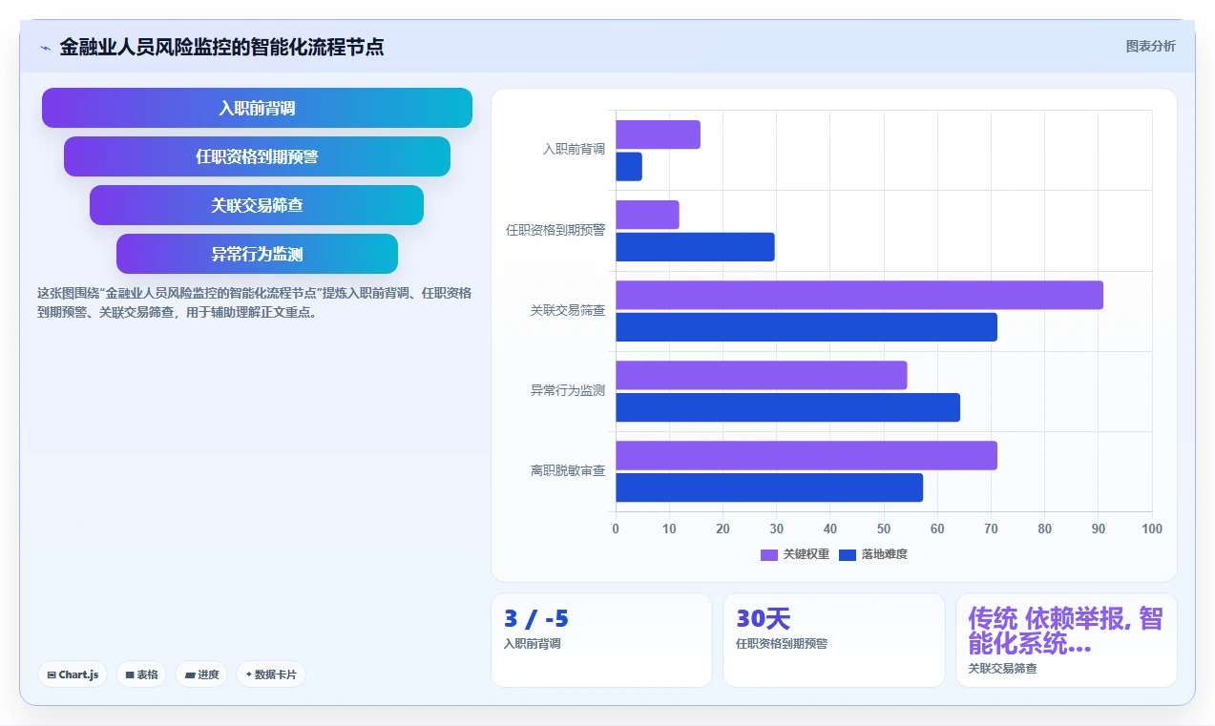Click the purple 关联交易筛查 bar
This screenshot has width=1215, height=726.
coord(859,295)
